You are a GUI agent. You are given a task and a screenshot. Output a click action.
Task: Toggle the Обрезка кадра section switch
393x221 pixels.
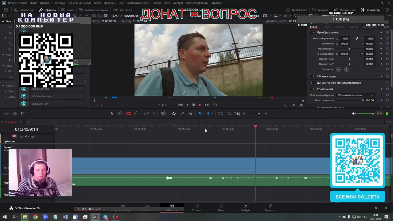coord(313,76)
